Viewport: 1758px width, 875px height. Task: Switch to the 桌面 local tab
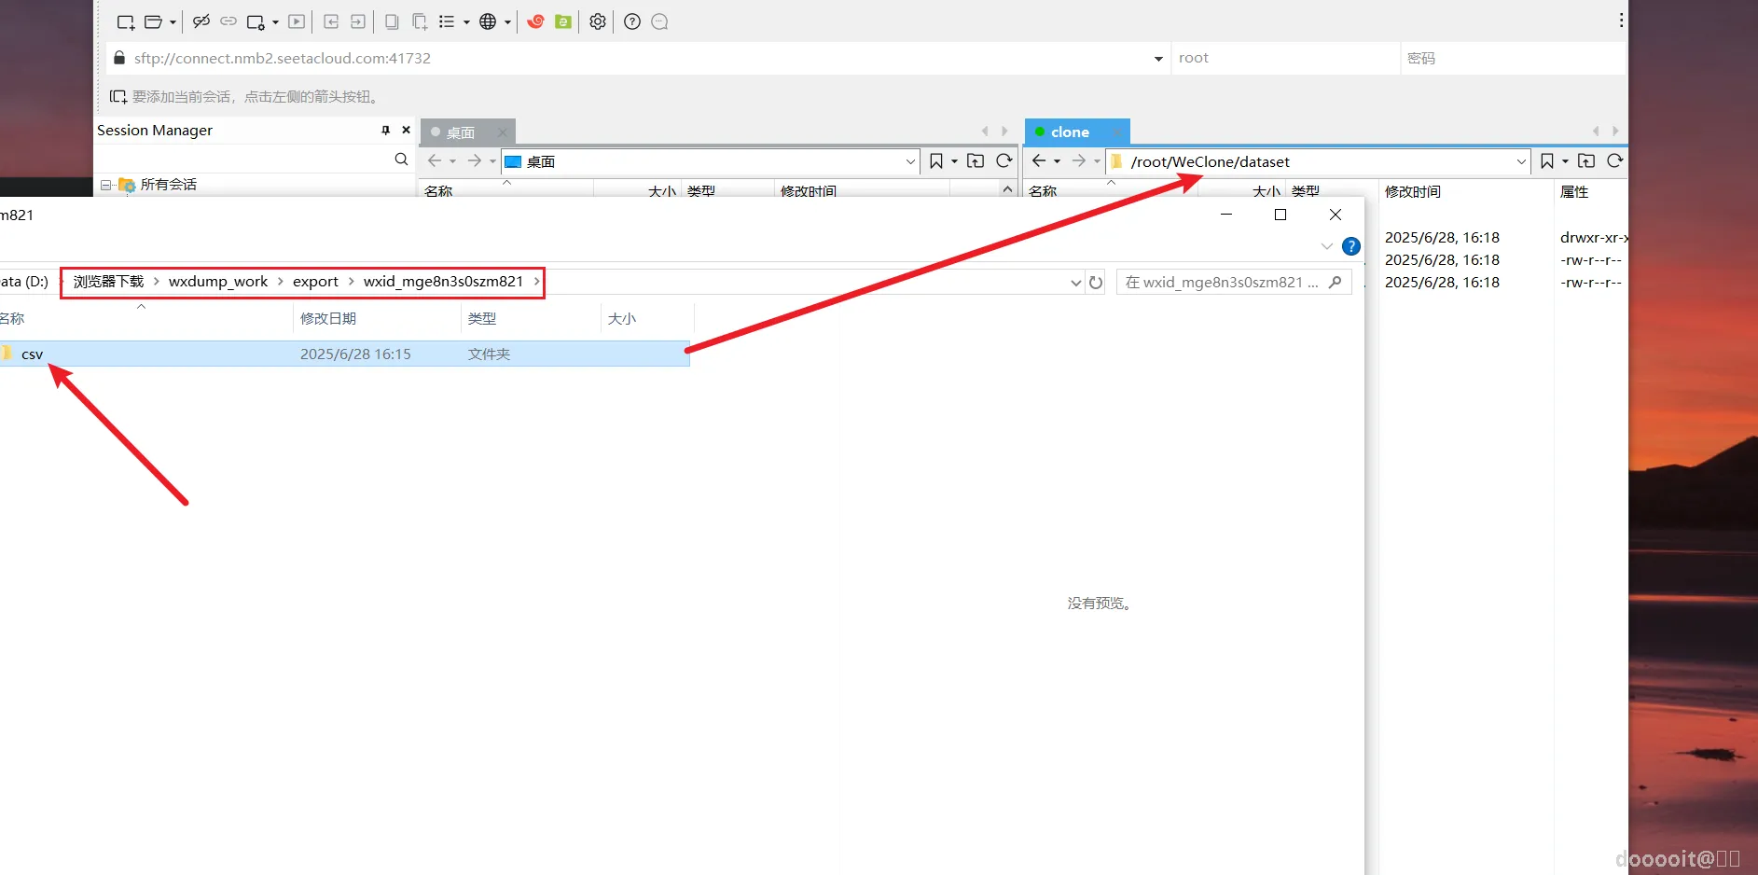(460, 132)
